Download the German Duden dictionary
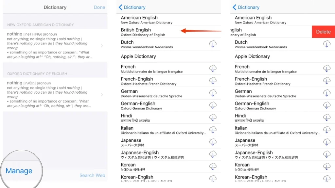This screenshot has height=188, width=335. coord(213,93)
